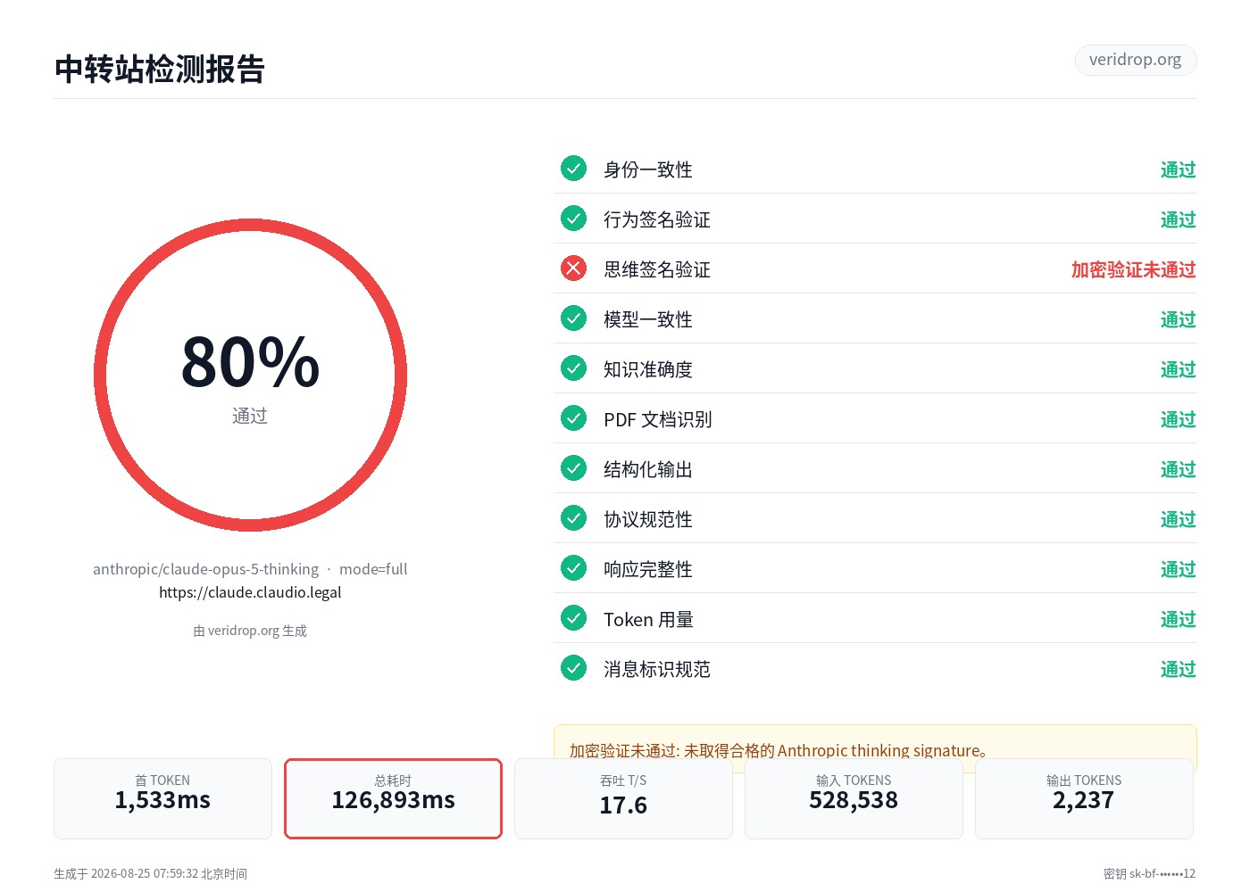The width and height of the screenshot is (1250, 892).
Task: Select the 吞吐 T/S 17.6 card
Action: pos(623,798)
